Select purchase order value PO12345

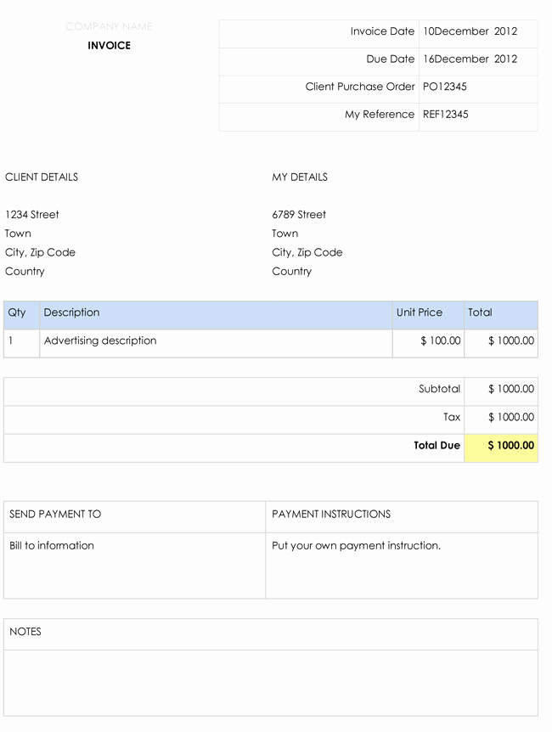tap(445, 87)
